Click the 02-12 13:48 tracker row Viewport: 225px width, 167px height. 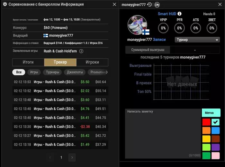click(x=60, y=100)
